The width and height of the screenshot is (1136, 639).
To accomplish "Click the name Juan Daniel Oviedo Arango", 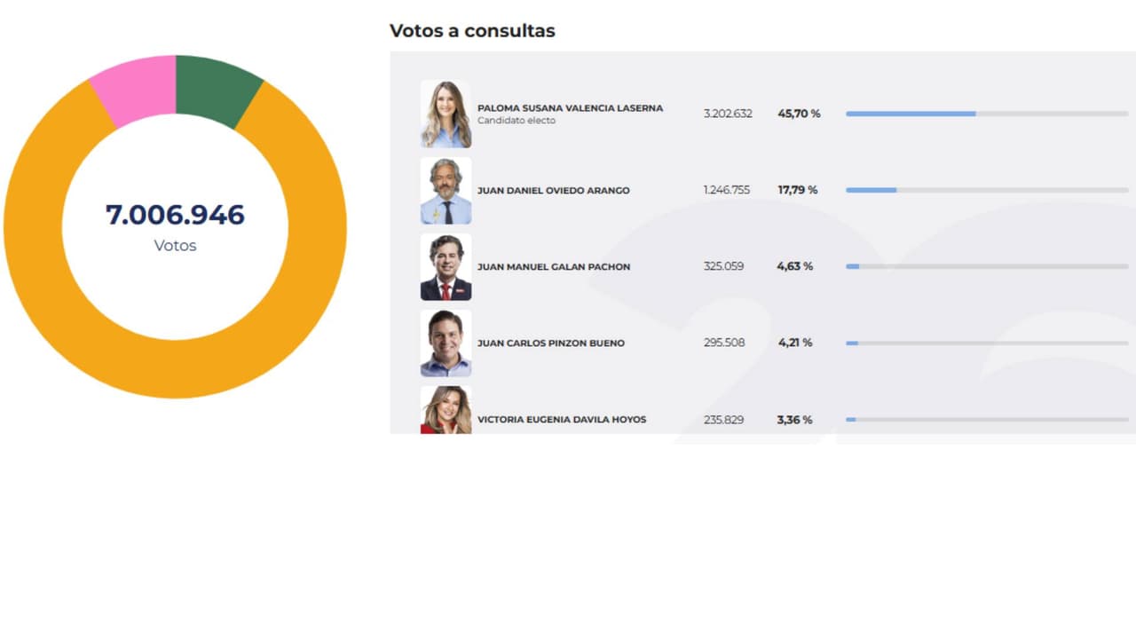I will point(553,191).
